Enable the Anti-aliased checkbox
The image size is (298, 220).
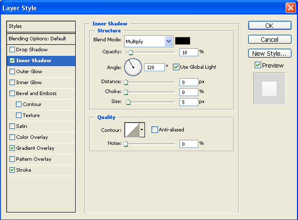coord(154,129)
